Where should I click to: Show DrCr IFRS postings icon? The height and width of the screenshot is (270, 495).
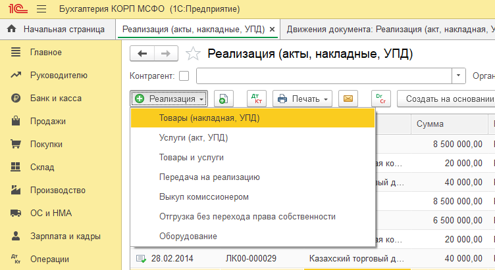[x=380, y=99]
